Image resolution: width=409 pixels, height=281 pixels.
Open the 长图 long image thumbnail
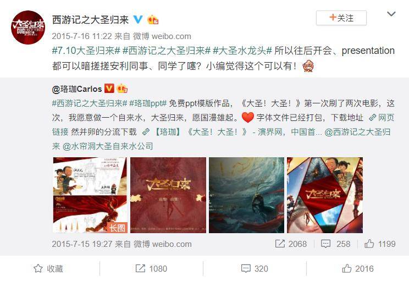pos(90,195)
